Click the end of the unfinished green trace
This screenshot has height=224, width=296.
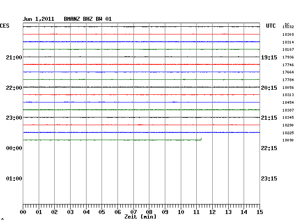pos(201,139)
